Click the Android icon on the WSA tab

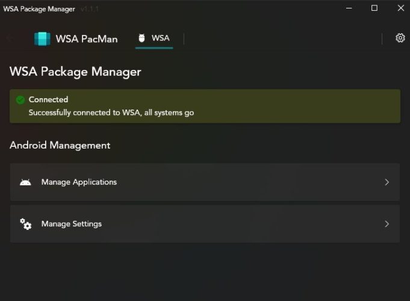pos(141,38)
